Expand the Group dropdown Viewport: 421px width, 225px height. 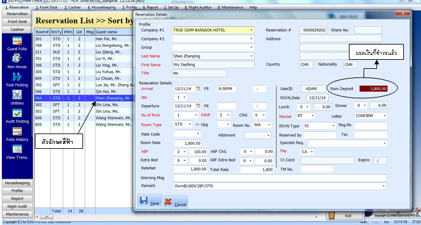[251, 48]
